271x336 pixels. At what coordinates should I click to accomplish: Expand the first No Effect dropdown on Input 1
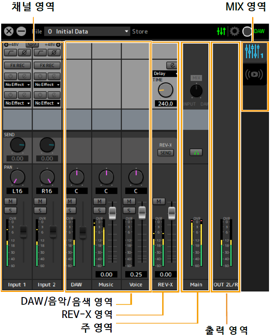tap(17, 85)
